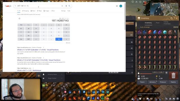Screen dimensions: 180x101
Task: Open the white shirt icon in game menu
Action: (140, 98)
